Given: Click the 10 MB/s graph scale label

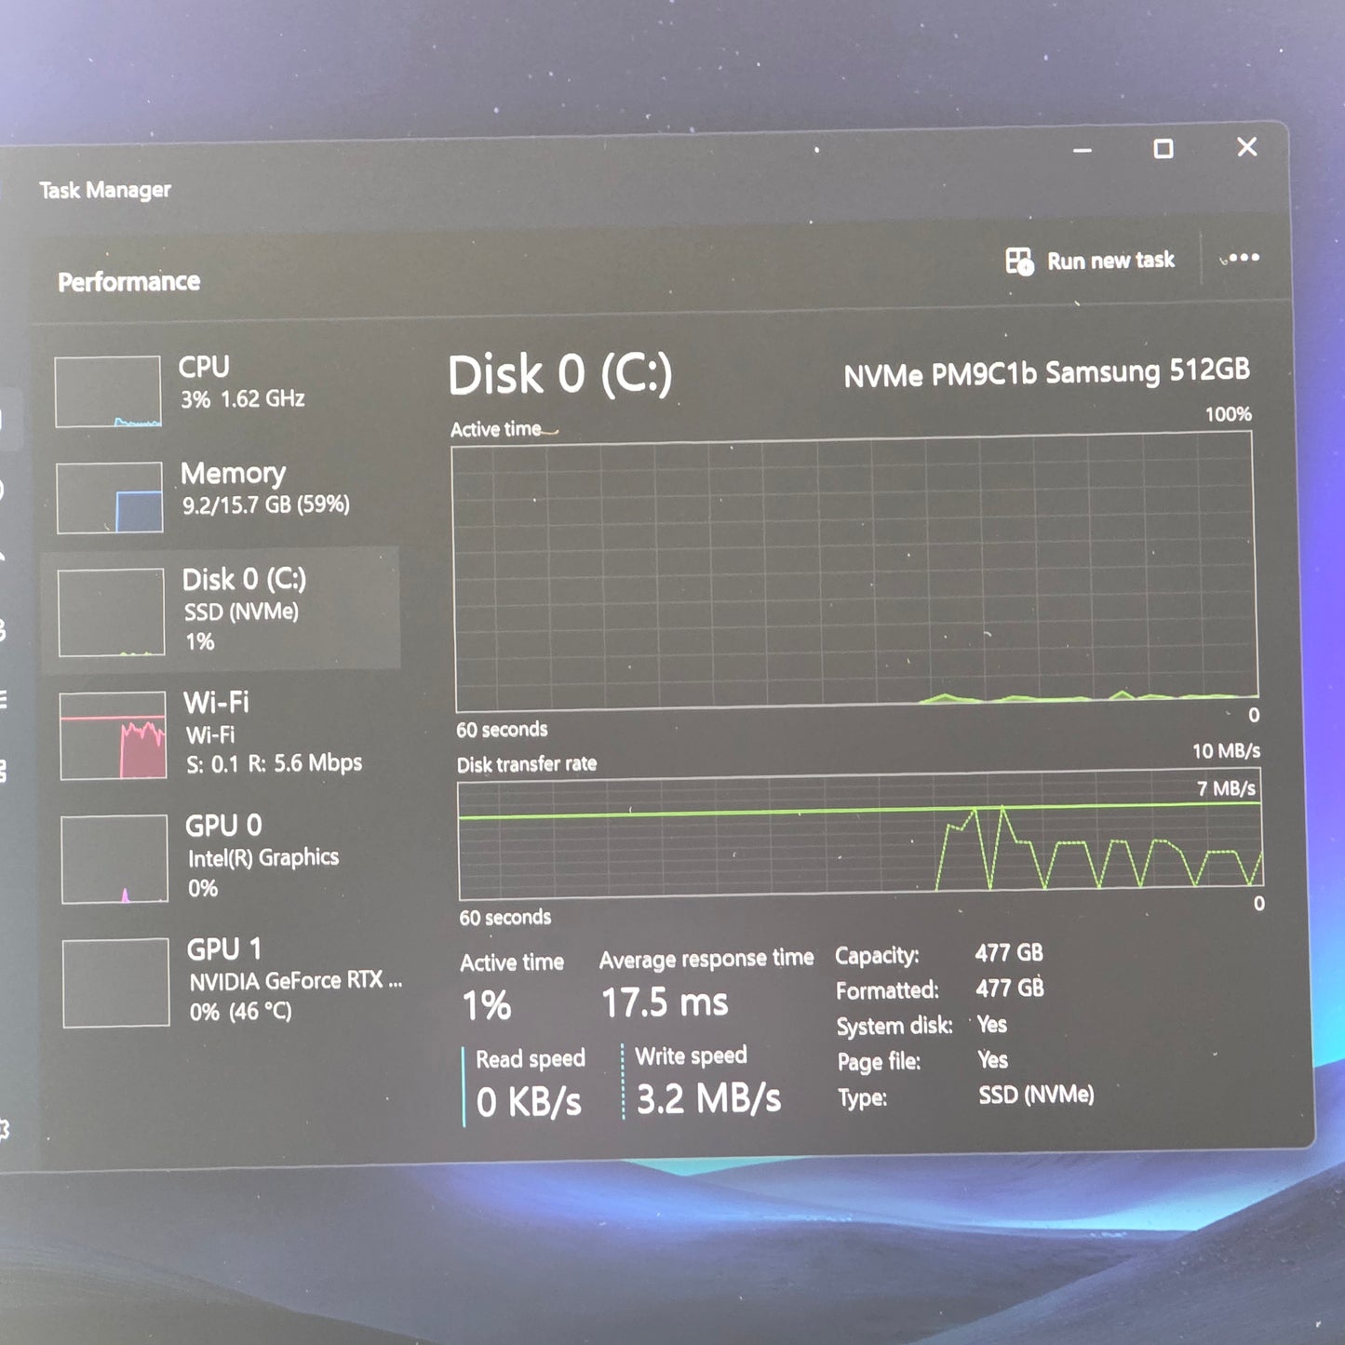Looking at the screenshot, I should 1226,750.
